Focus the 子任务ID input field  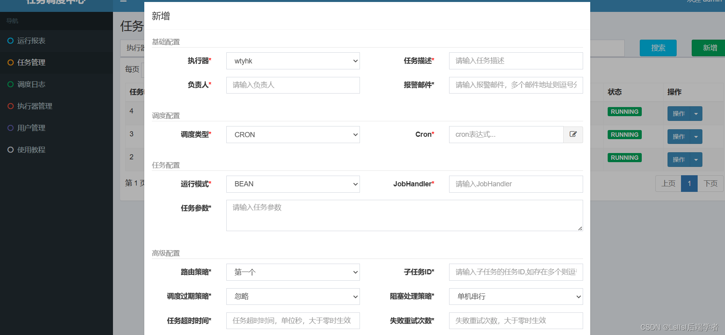coord(516,272)
